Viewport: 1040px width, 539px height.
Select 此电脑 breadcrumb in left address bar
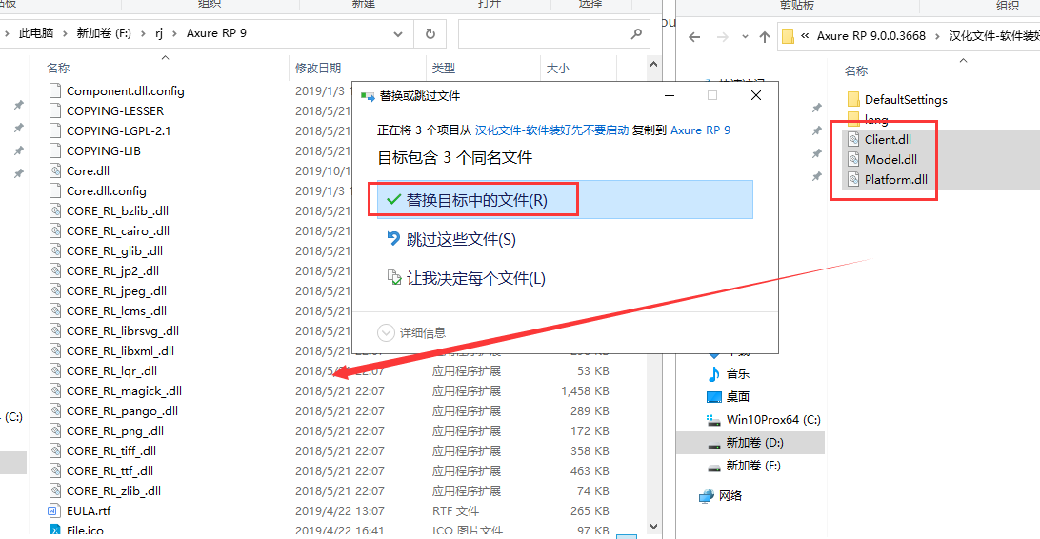(36, 33)
